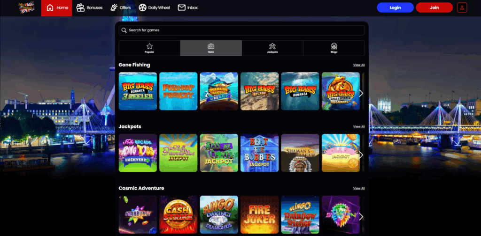Click the red Join button
Viewport: 481px width, 236px height.
tap(434, 7)
